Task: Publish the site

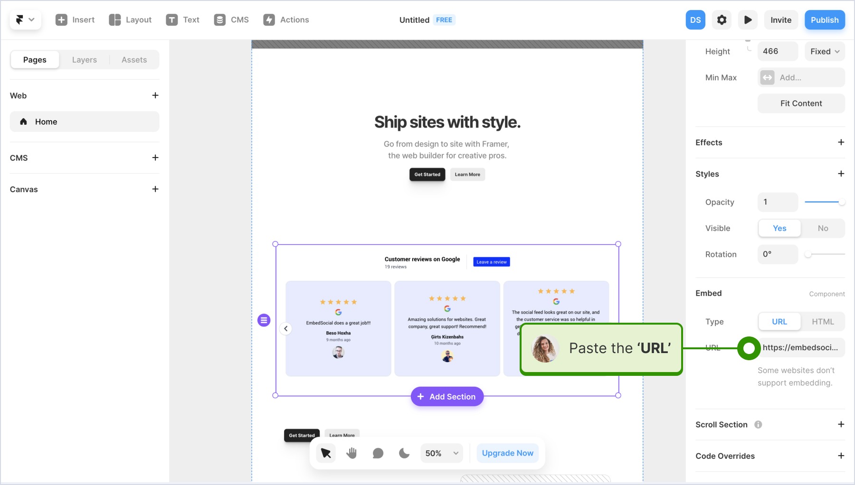Action: [x=825, y=20]
